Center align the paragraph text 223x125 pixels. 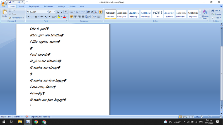[76, 17]
